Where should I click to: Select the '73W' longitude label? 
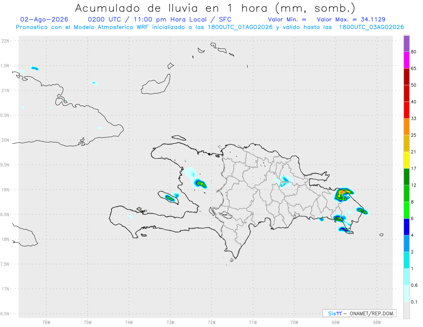[x=170, y=322]
